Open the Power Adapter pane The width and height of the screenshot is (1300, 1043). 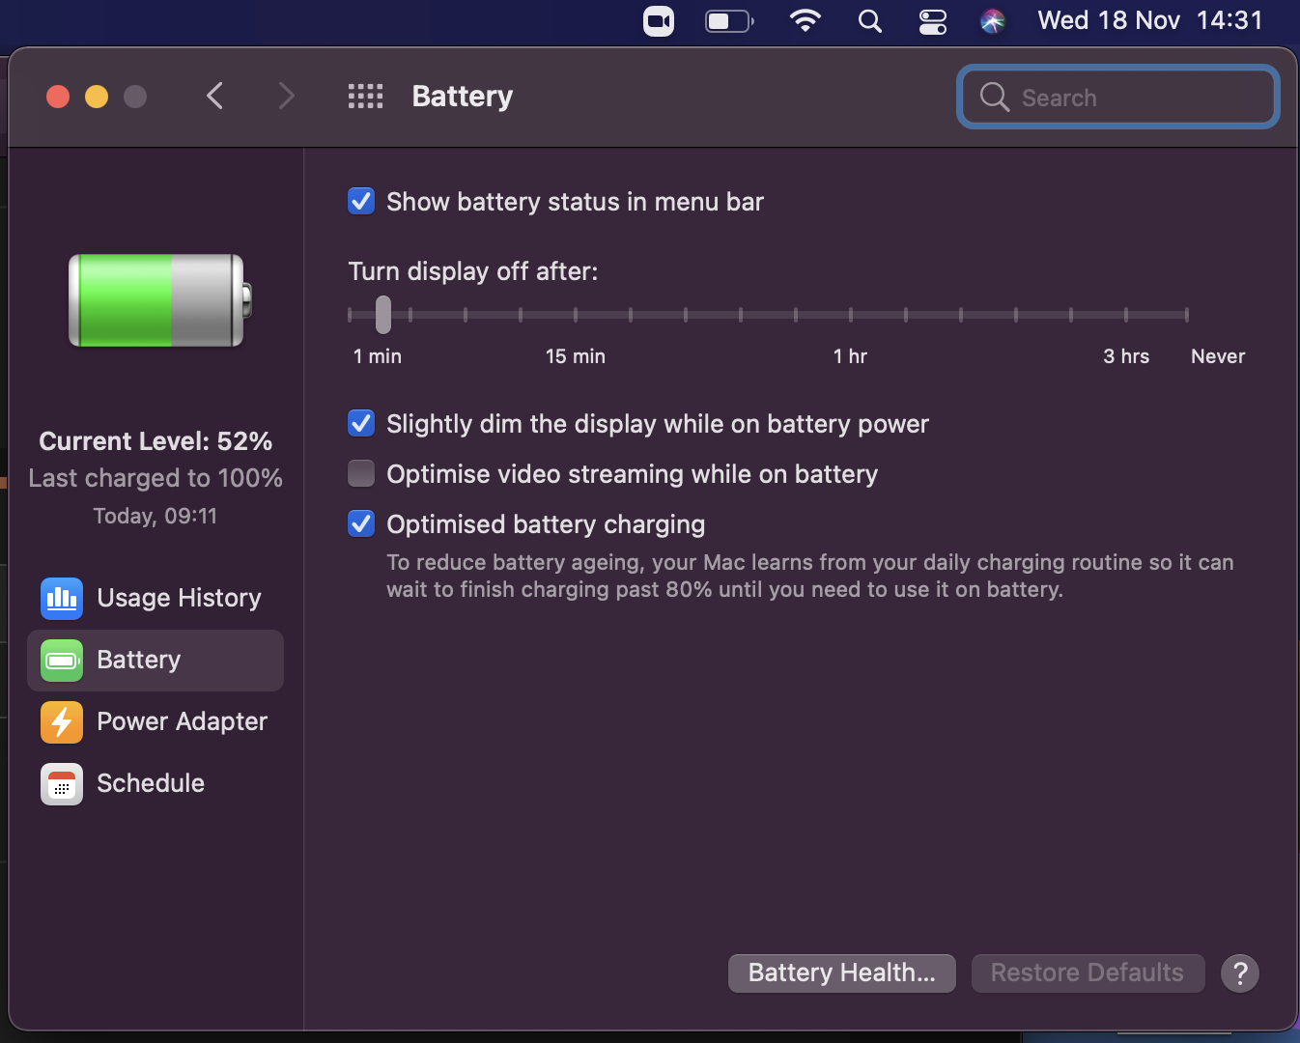tap(155, 721)
